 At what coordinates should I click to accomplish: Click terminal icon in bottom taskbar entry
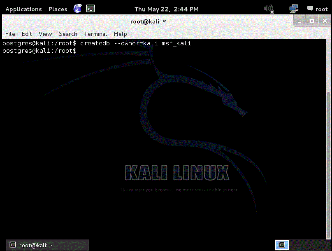(x=13, y=245)
